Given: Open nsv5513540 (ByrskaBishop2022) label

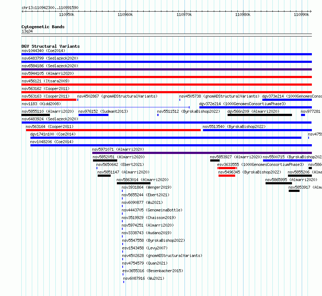Looking at the screenshot, I should pyautogui.click(x=234, y=126).
